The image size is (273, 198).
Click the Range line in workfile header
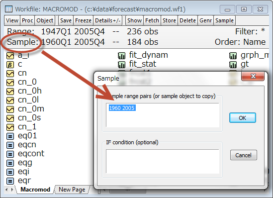click(83, 32)
